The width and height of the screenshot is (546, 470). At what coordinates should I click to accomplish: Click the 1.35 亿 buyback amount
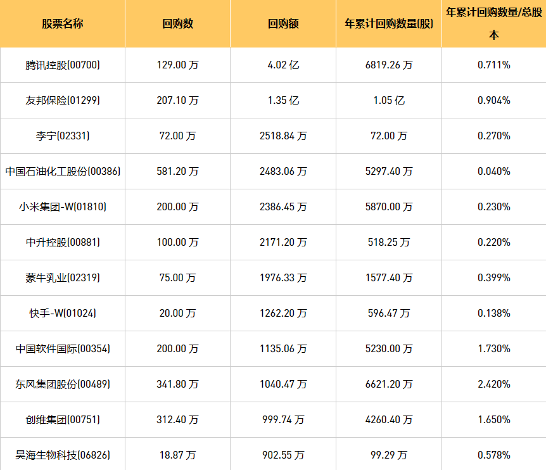point(283,101)
